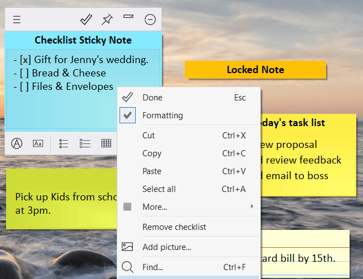Open the hamburger menu on Checklist note
363x279 pixels.
pyautogui.click(x=17, y=20)
